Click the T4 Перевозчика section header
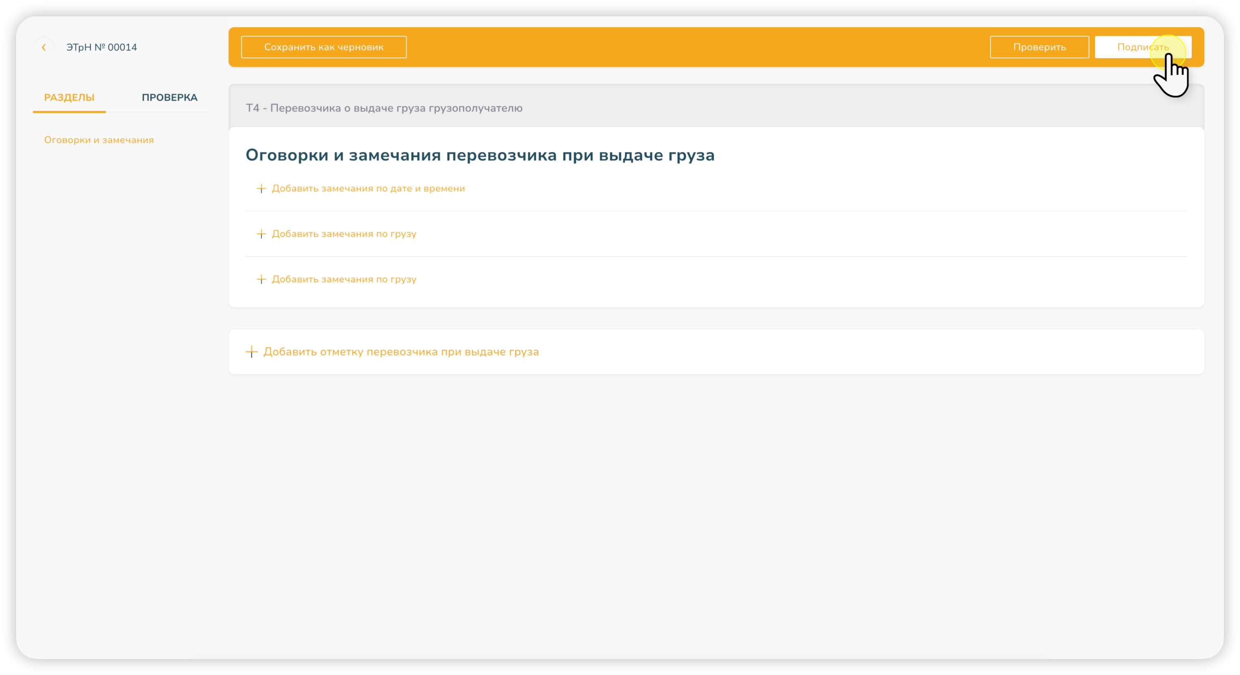1240x675 pixels. point(384,108)
